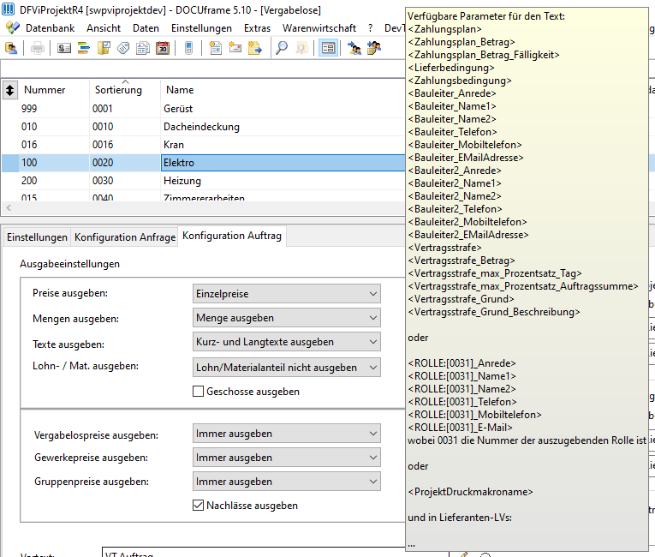Click the <Zahlungsplan> parameter in tooltip
655x557 pixels.
(445, 29)
